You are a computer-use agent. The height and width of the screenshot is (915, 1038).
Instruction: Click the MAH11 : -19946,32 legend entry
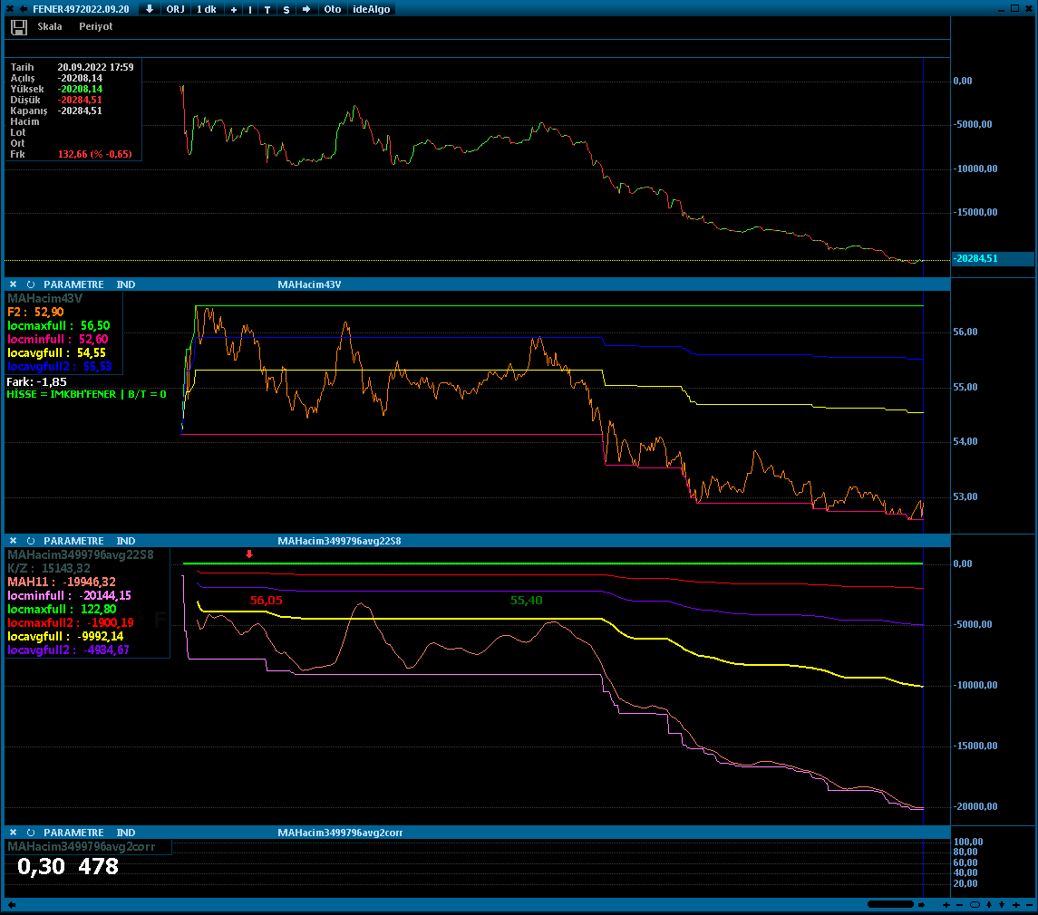click(x=62, y=583)
